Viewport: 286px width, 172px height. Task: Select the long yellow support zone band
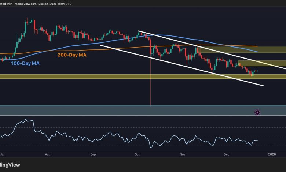pos(110,76)
